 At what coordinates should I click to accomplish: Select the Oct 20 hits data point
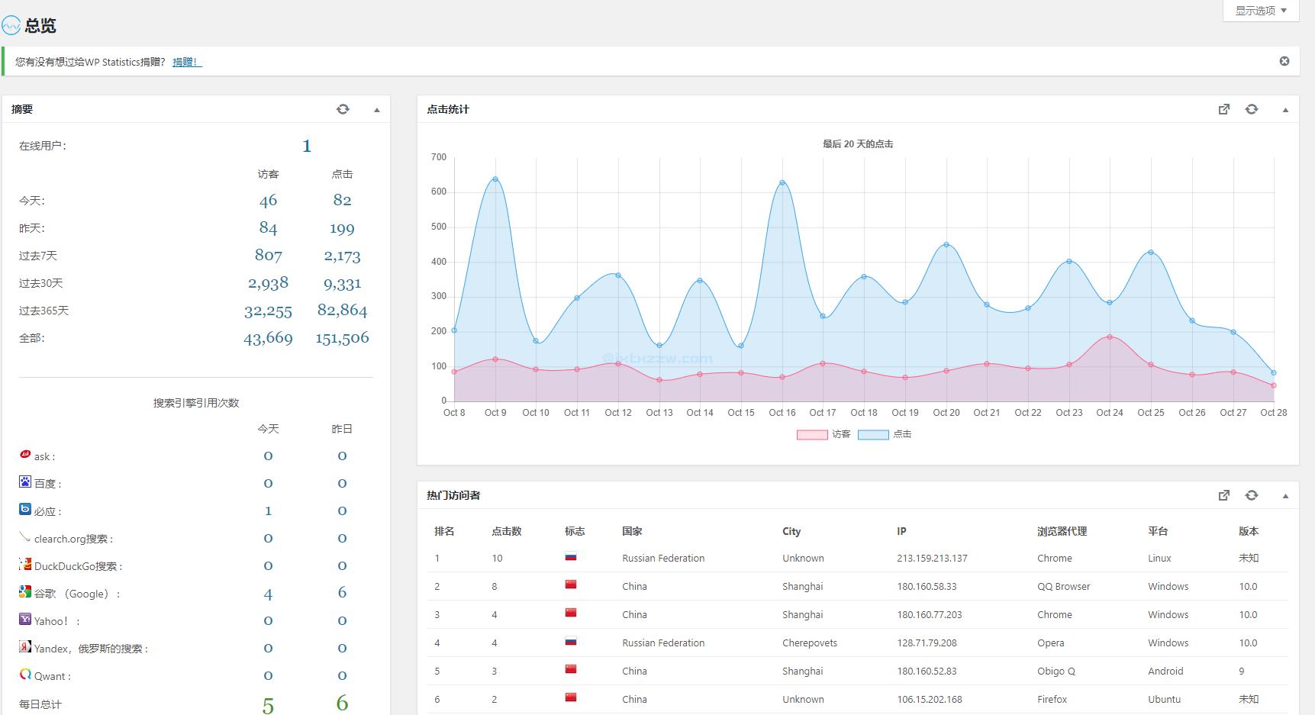tap(946, 245)
